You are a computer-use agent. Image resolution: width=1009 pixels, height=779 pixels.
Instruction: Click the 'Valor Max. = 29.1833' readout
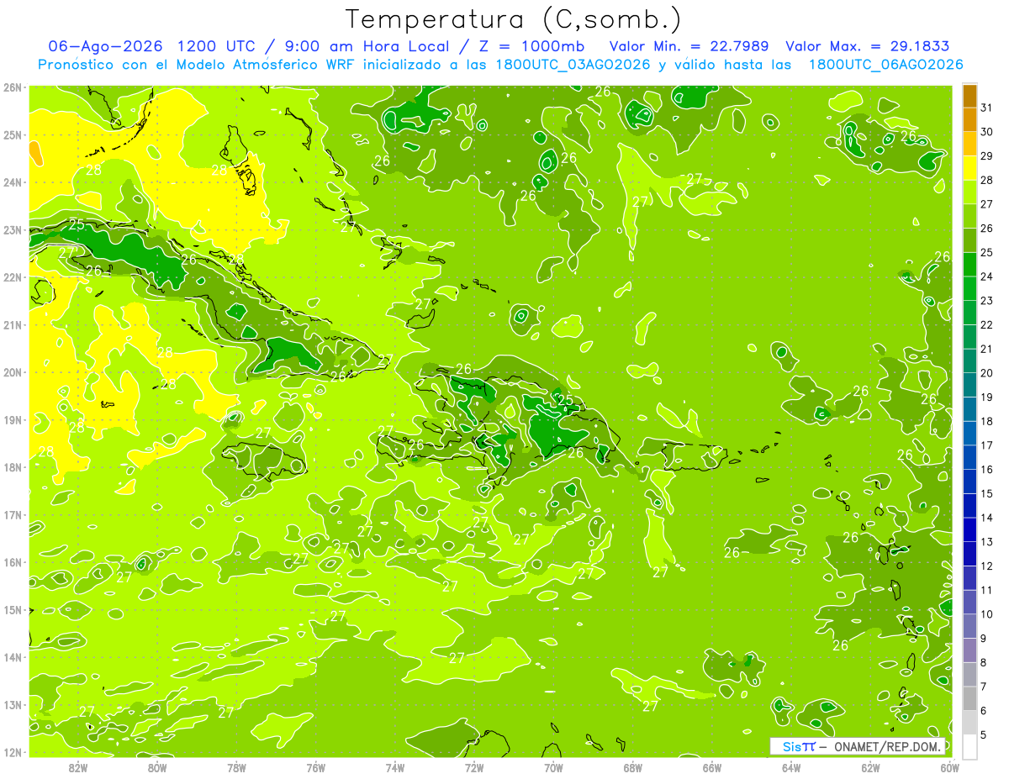tap(868, 46)
